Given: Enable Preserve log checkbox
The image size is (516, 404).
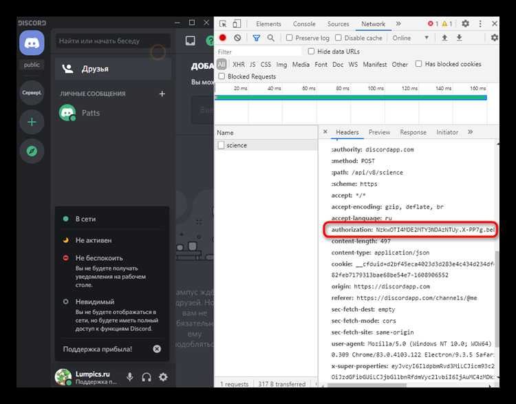Looking at the screenshot, I should point(289,38).
